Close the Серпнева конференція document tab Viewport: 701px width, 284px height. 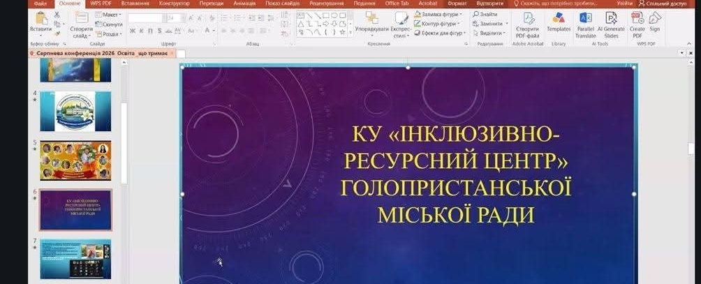[172, 53]
